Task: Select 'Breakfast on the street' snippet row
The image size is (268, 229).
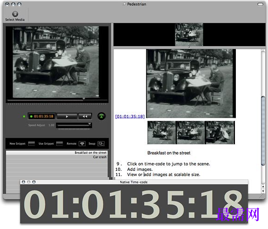Action: pos(57,153)
